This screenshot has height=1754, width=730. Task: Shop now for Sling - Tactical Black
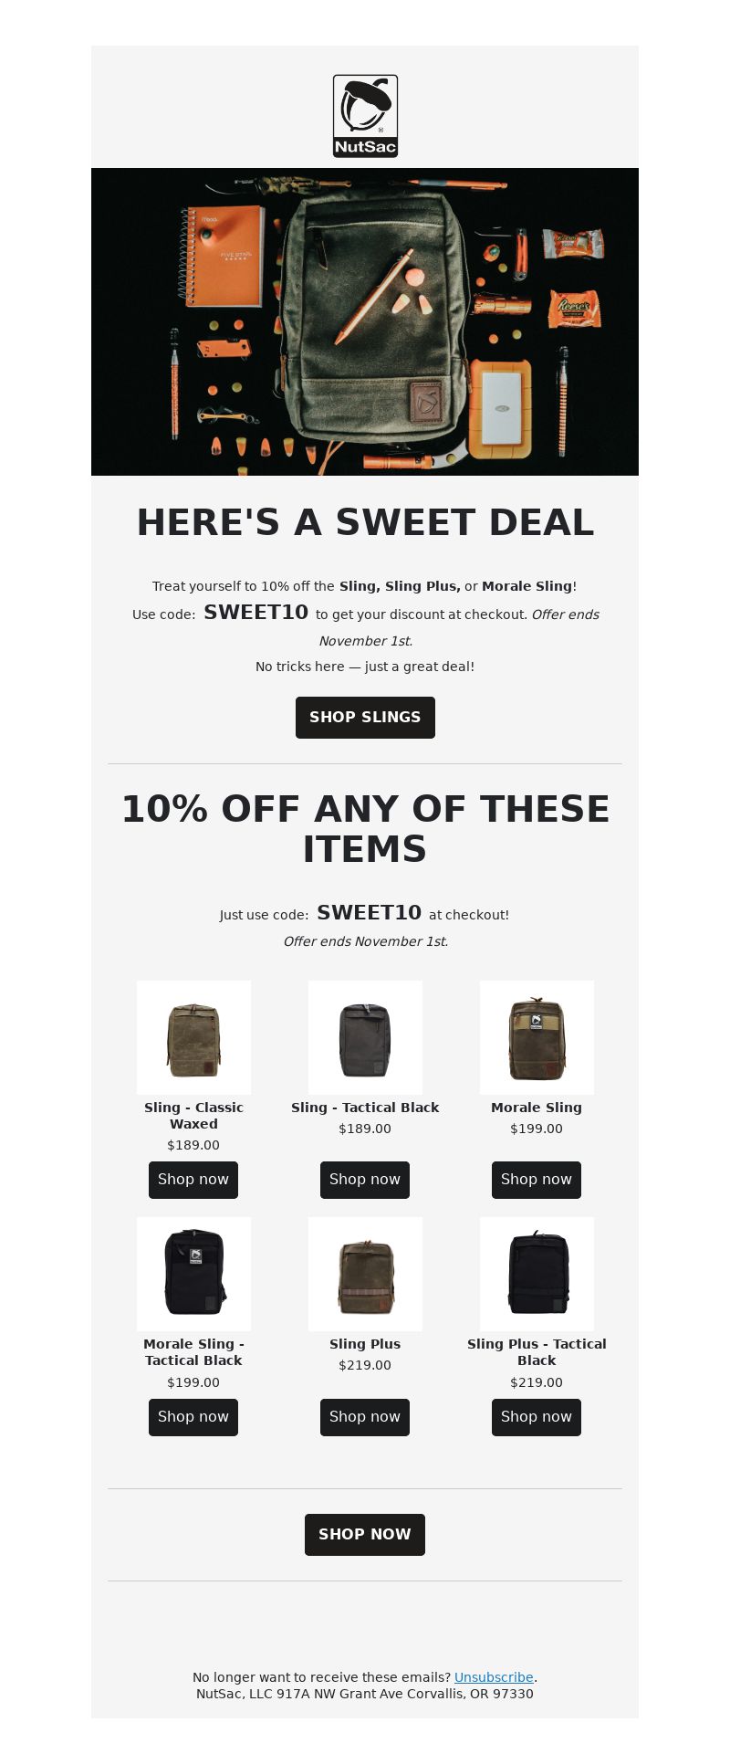point(365,1180)
